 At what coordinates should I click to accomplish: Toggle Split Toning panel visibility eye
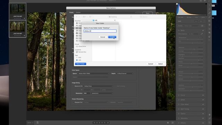coord(203,109)
